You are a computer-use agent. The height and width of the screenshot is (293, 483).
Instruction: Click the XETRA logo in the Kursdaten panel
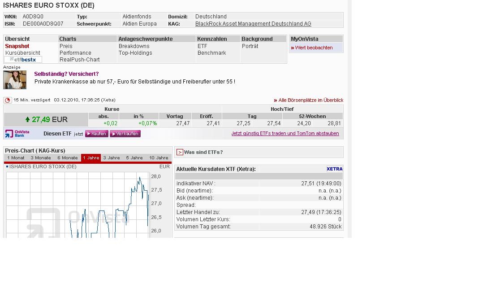334,169
